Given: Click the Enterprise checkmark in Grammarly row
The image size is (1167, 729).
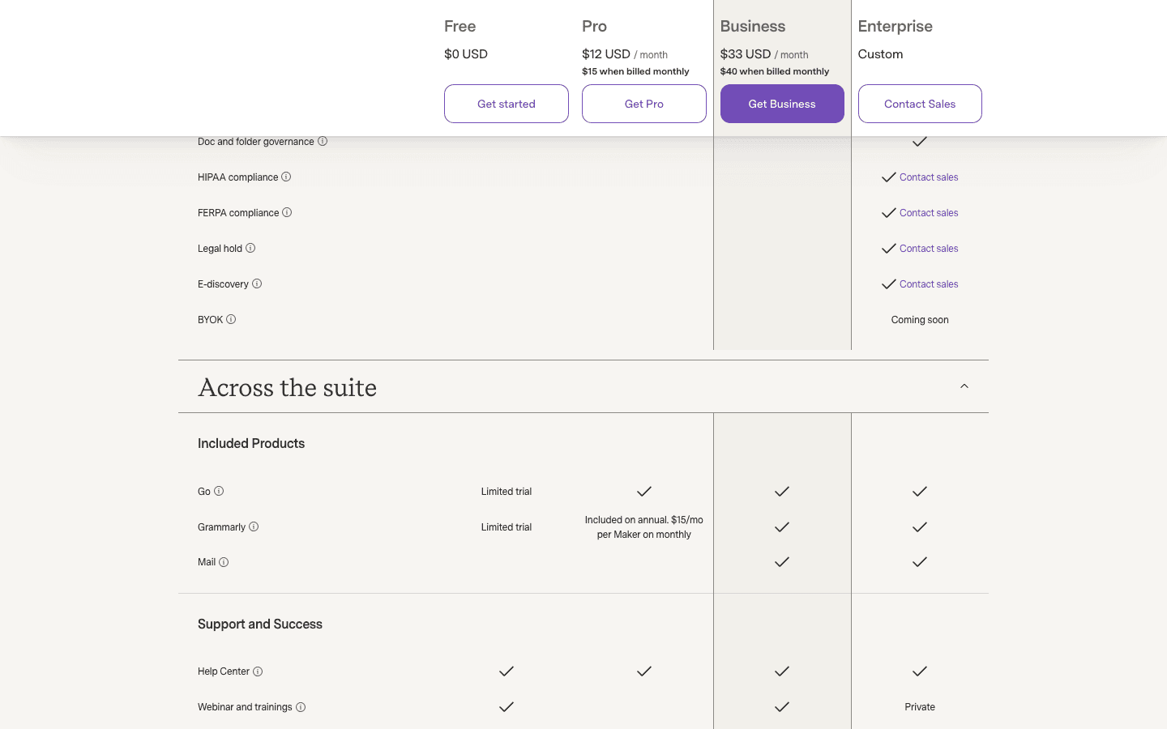Looking at the screenshot, I should click(x=920, y=527).
